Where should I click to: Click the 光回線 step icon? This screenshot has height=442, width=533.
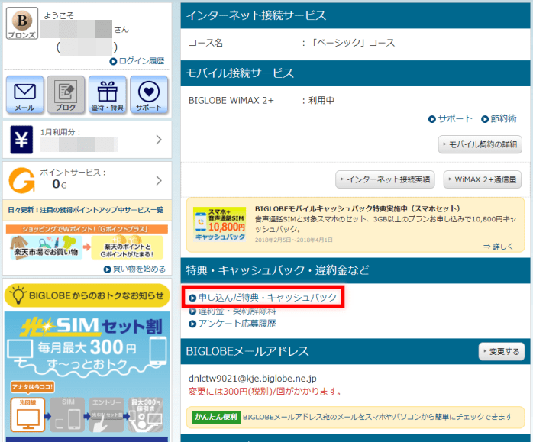28,415
